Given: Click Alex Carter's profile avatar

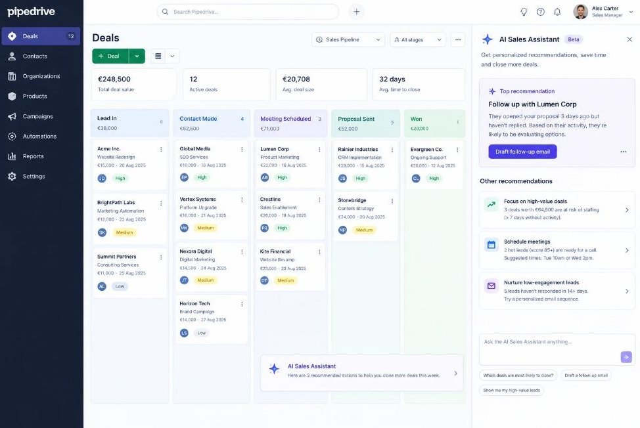Looking at the screenshot, I should 580,12.
